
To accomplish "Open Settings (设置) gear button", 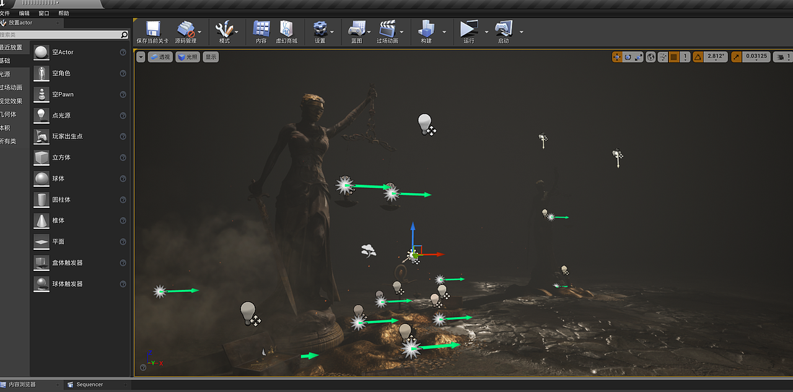I will (x=320, y=31).
